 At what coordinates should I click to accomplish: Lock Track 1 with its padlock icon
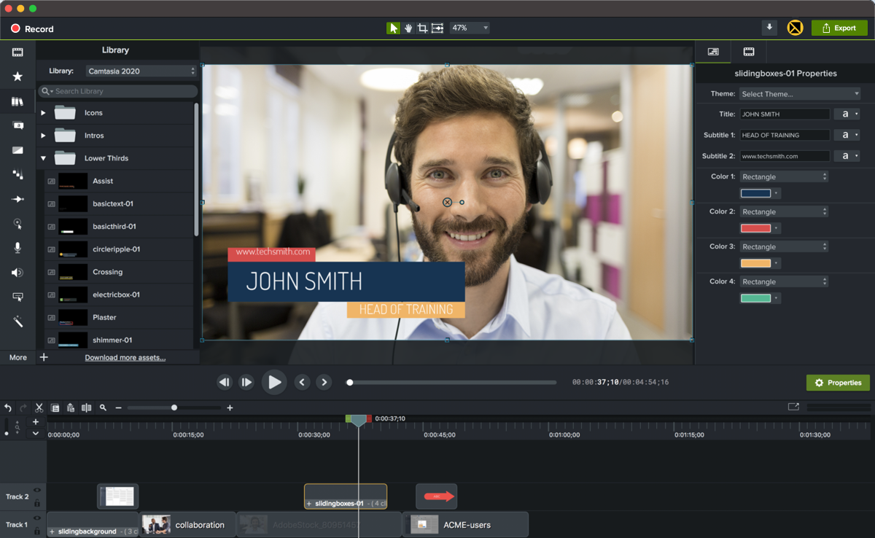coord(37,530)
